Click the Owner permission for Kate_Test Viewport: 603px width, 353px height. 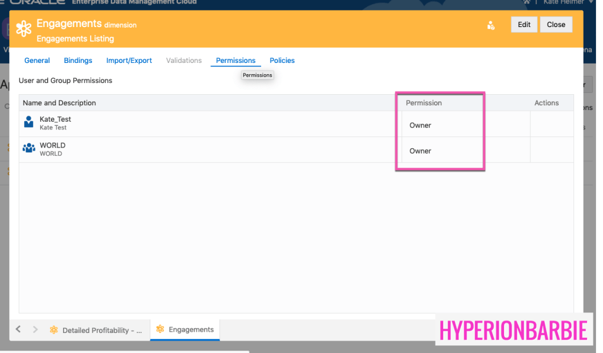[420, 125]
